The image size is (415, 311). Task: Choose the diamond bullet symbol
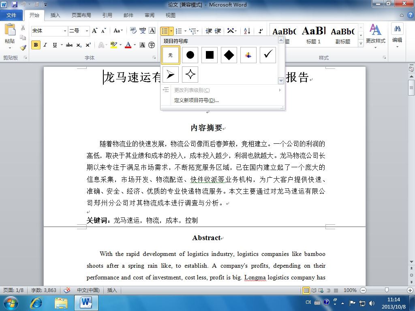[229, 55]
